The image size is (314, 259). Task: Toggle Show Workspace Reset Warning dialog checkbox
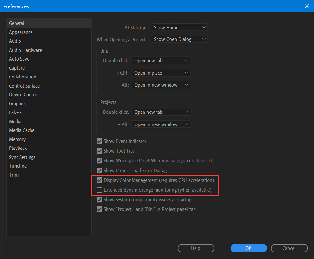[x=100, y=161]
